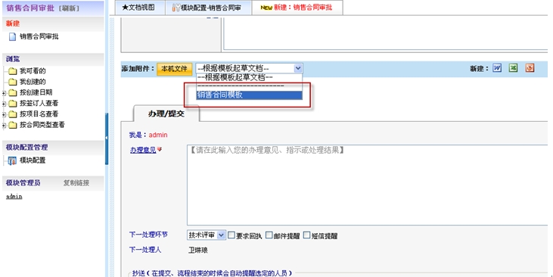Click the folder icon for 按签订人查看
This screenshot has height=277, width=553.
click(13, 104)
